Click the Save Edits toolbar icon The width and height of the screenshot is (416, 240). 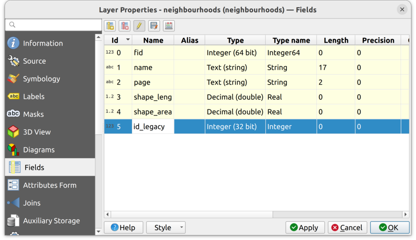click(154, 26)
